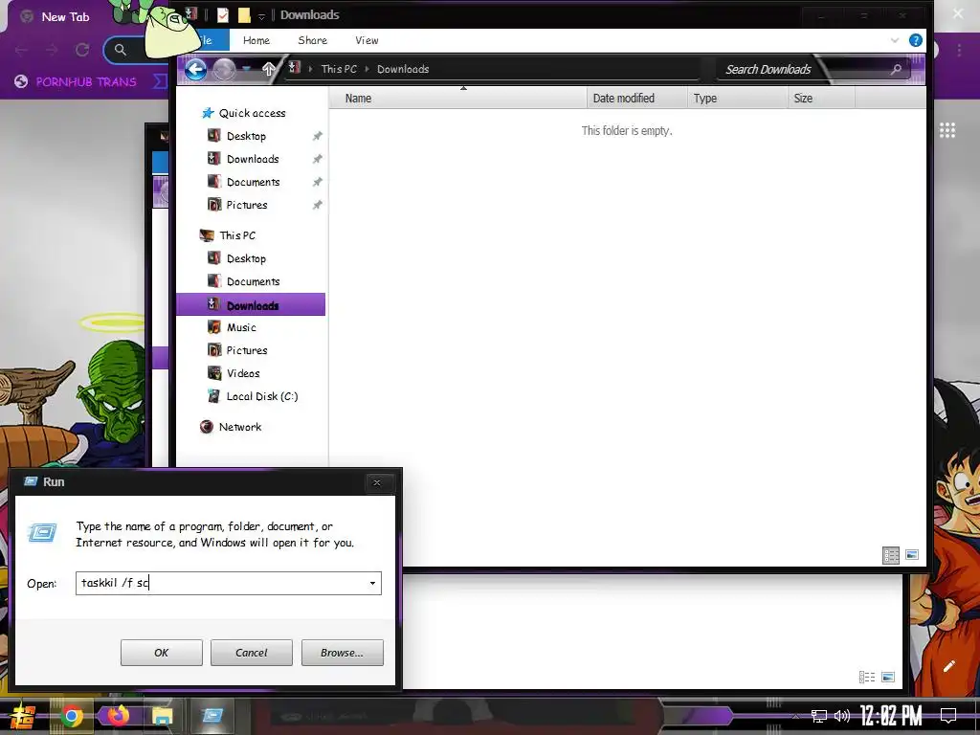Click the Properties quick access toolbar icon
The image size is (980, 735).
222,15
